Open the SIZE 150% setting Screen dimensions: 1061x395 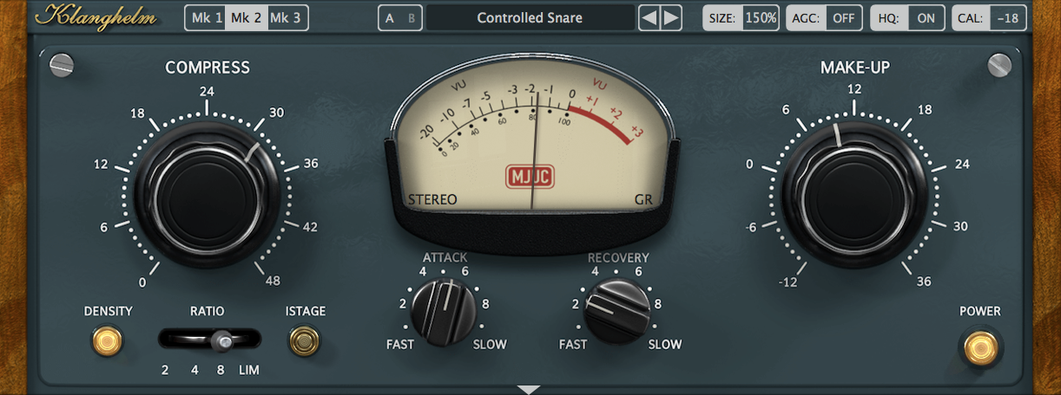[x=741, y=17]
